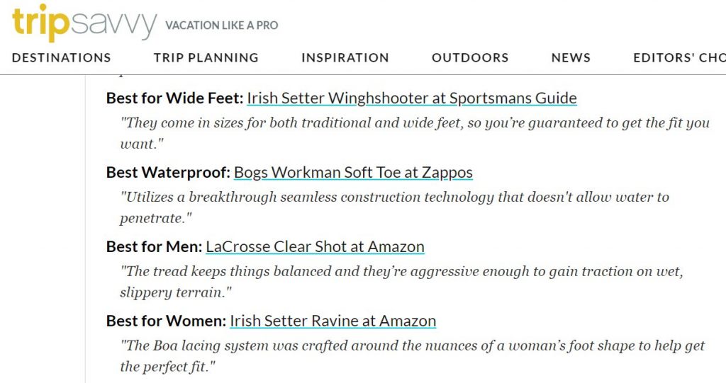Go to the Outdoors section
The image size is (726, 383).
click(x=471, y=58)
